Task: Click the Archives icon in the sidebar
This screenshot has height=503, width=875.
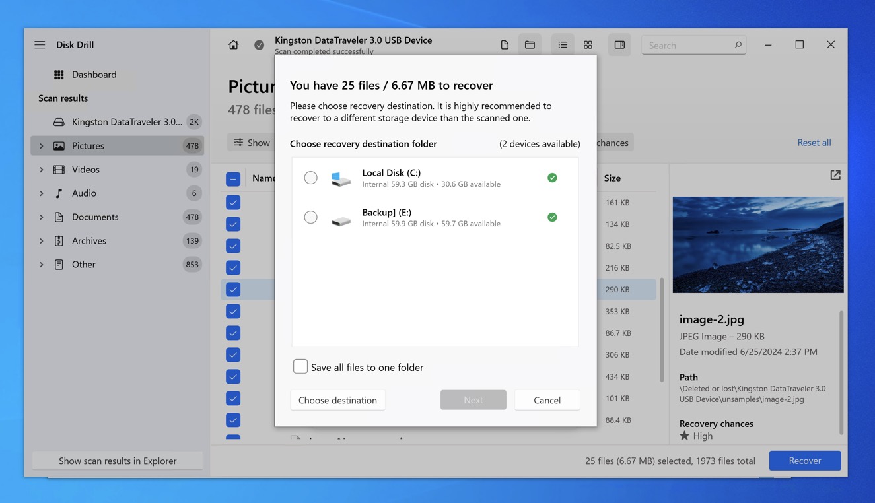Action: (x=59, y=241)
